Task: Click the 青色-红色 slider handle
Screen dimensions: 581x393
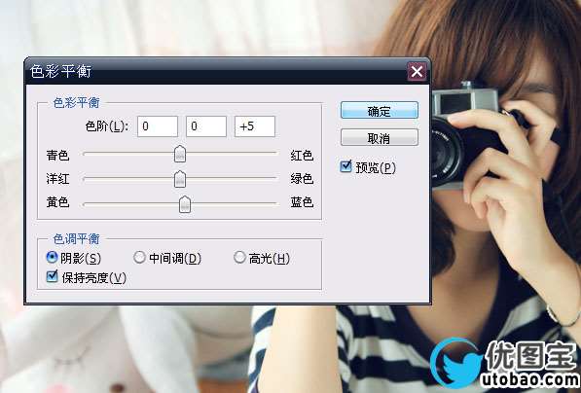Action: pos(180,154)
